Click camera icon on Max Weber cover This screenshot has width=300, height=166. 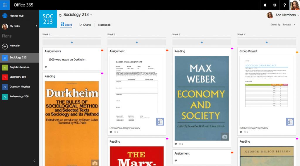click(x=225, y=136)
